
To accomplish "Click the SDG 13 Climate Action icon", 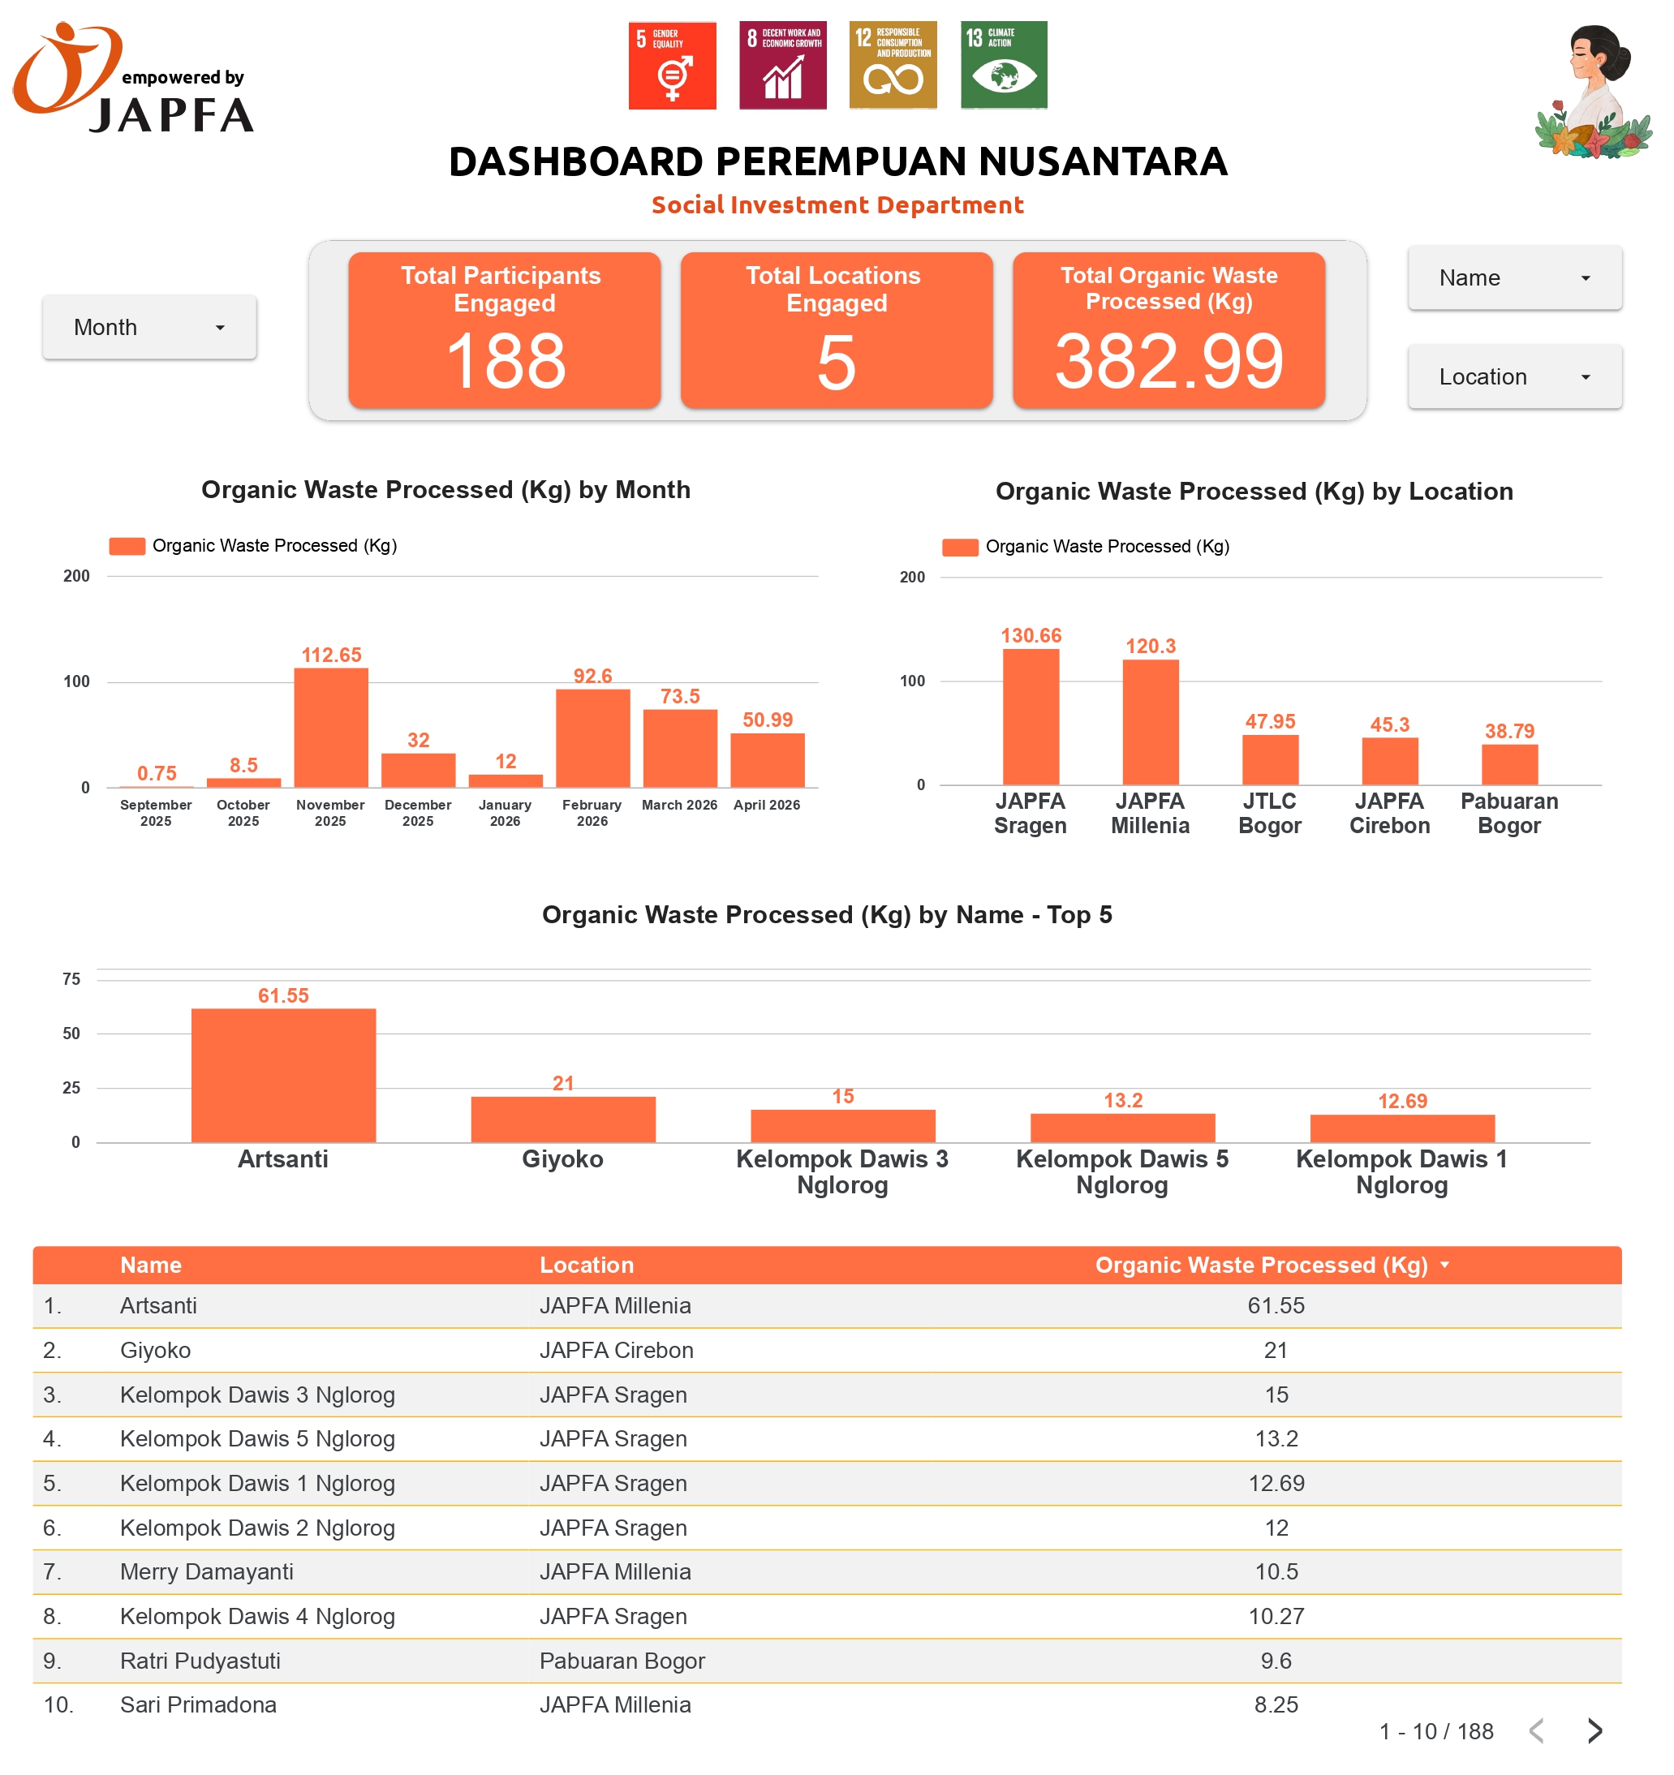I will coord(1002,63).
